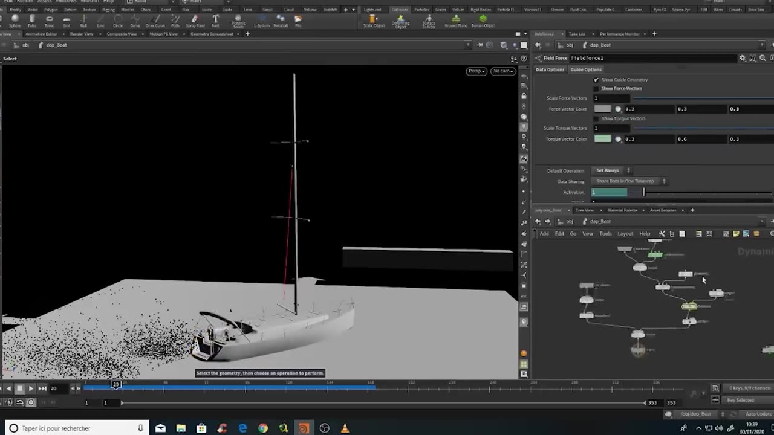Open Chrome from the Windows taskbar
This screenshot has width=774, height=435.
point(262,428)
